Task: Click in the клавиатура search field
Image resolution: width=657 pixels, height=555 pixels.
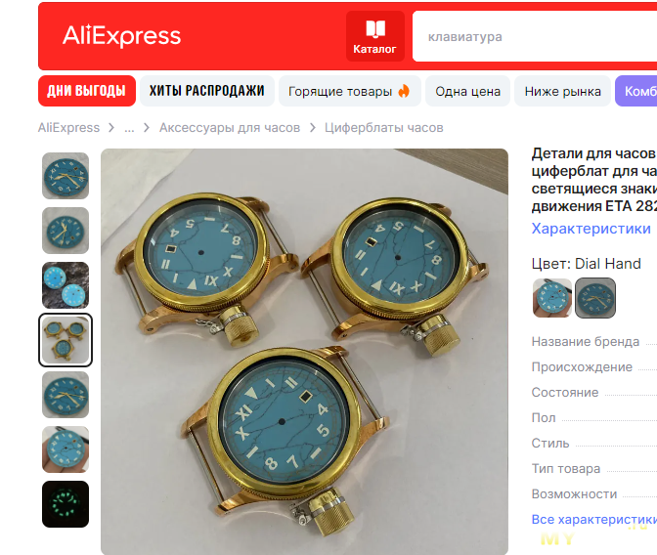Action: [534, 36]
